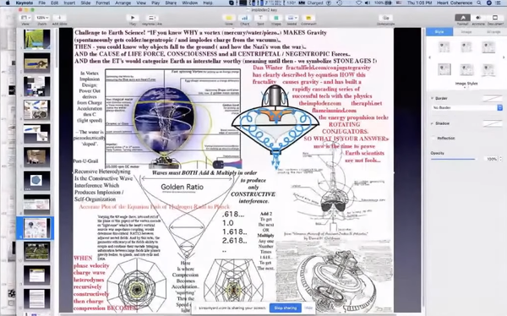Viewport: 507px width, 316px height.
Task: Open the Media toolbar menu
Action: click(x=292, y=18)
